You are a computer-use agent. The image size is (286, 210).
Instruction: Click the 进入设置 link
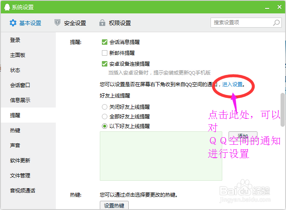[x=232, y=85]
